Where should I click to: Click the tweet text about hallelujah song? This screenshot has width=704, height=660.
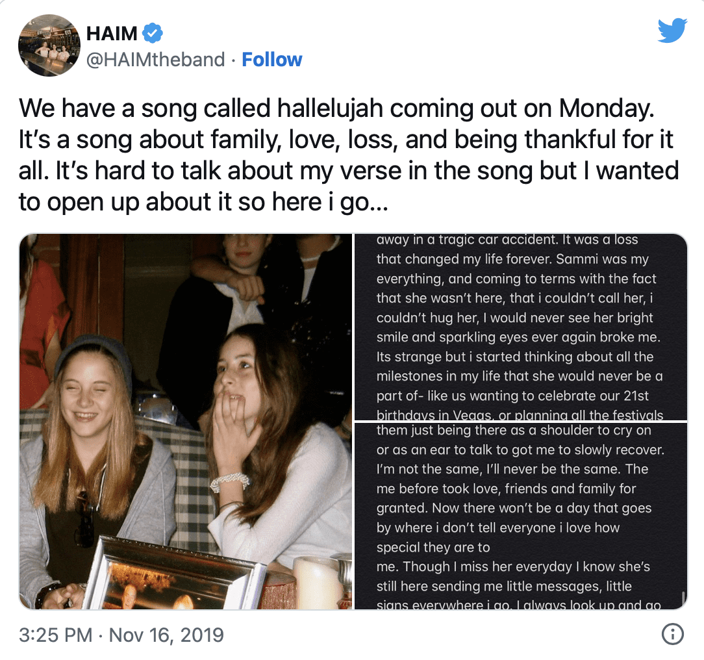[347, 155]
